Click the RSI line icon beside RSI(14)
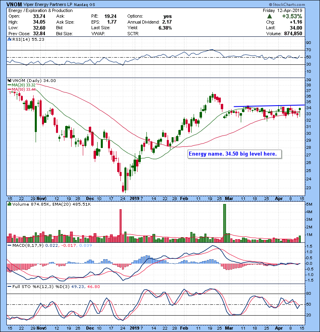This screenshot has width=320, height=332. click(x=10, y=39)
